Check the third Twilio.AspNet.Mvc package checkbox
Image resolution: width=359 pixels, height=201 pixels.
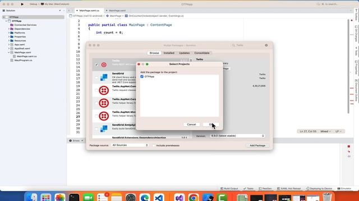click(x=96, y=116)
